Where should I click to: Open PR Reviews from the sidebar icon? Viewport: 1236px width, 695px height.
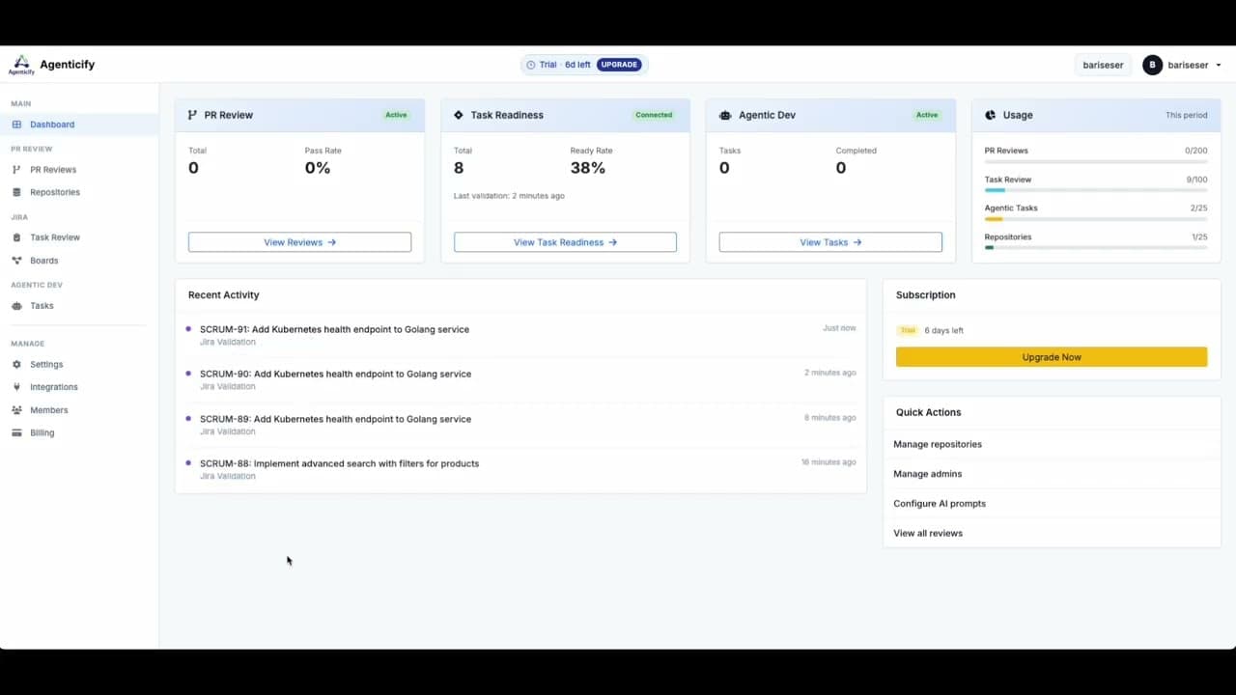click(18, 169)
